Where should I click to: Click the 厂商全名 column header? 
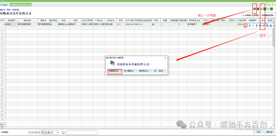(99, 20)
